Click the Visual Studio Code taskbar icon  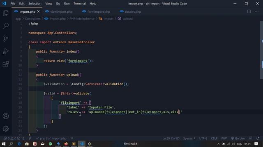[82, 144]
